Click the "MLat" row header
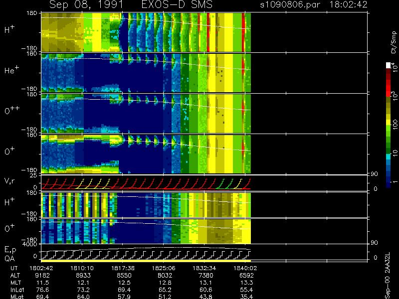The width and height of the screenshot is (399, 299). [x=17, y=297]
